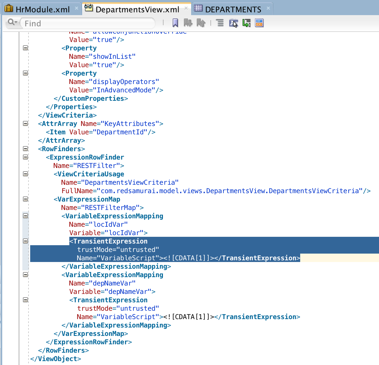Viewport: 379px width, 365px height.
Task: Click the Name="locIdVar" attribute line
Action: coord(98,224)
